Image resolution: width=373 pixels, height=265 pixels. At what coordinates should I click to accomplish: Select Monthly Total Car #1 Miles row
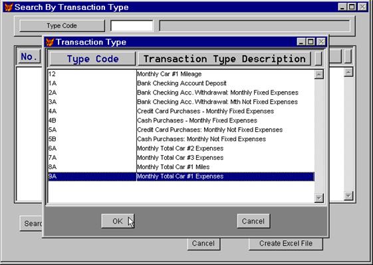pos(181,167)
